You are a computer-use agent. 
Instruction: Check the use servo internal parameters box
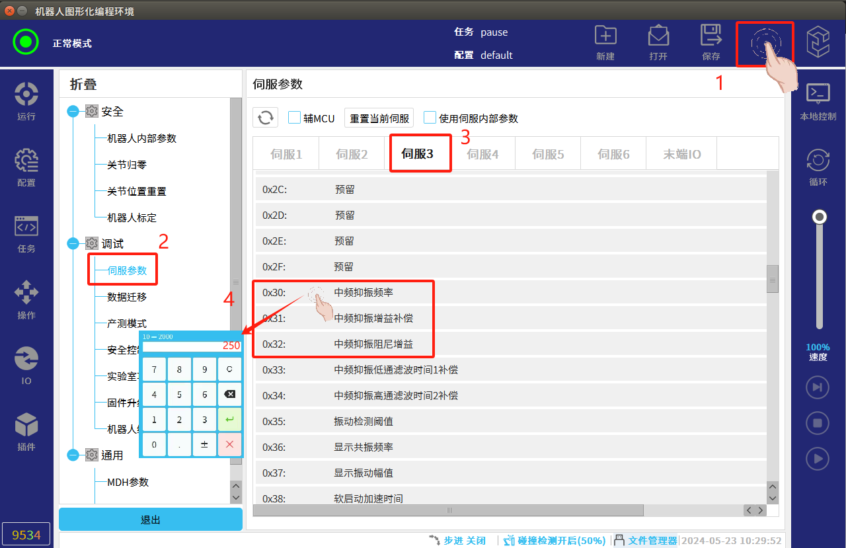tap(430, 118)
